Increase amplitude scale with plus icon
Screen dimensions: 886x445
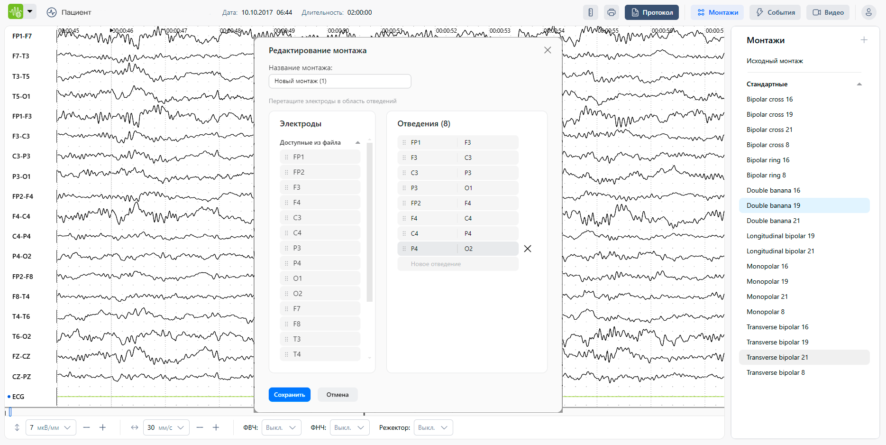tap(102, 427)
